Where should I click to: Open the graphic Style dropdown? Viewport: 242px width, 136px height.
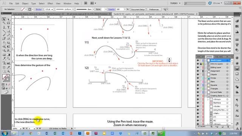(106, 9)
